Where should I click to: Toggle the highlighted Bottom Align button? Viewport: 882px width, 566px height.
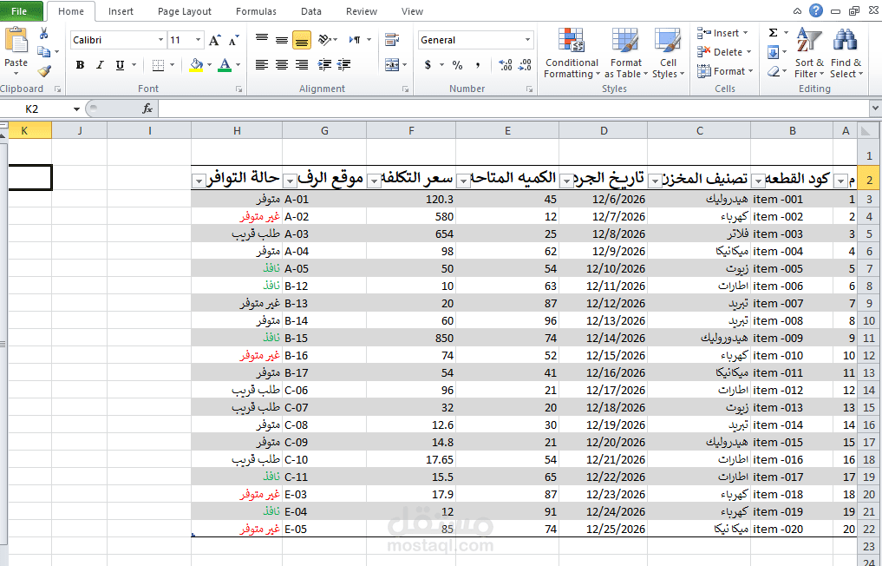[x=302, y=39]
